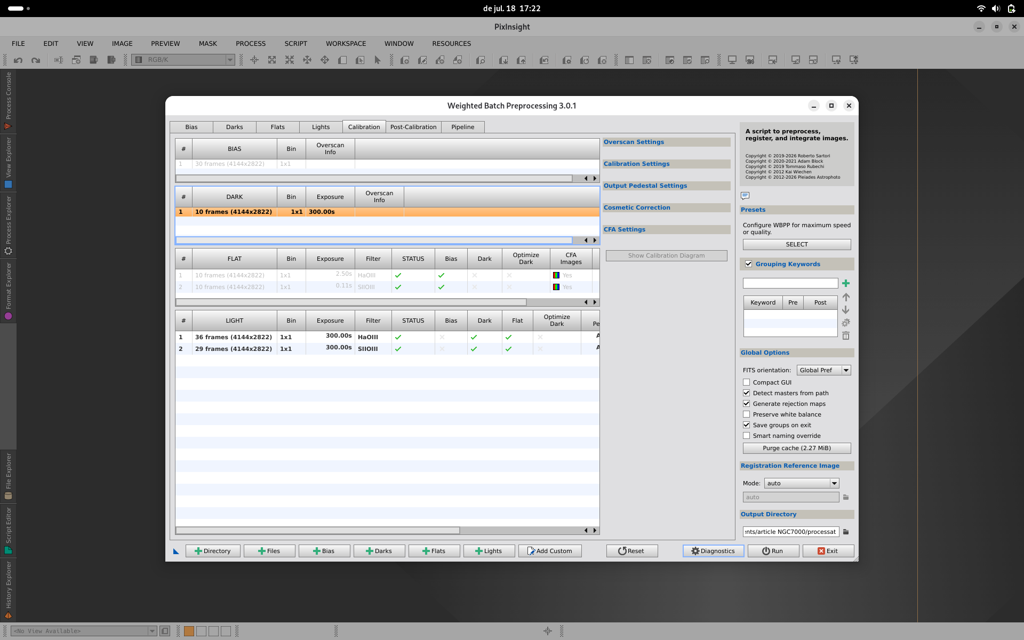The height and width of the screenshot is (640, 1024).
Task: Browse for registration reference image folder
Action: 846,497
